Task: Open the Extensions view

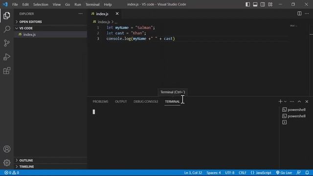Action: (x=7, y=70)
